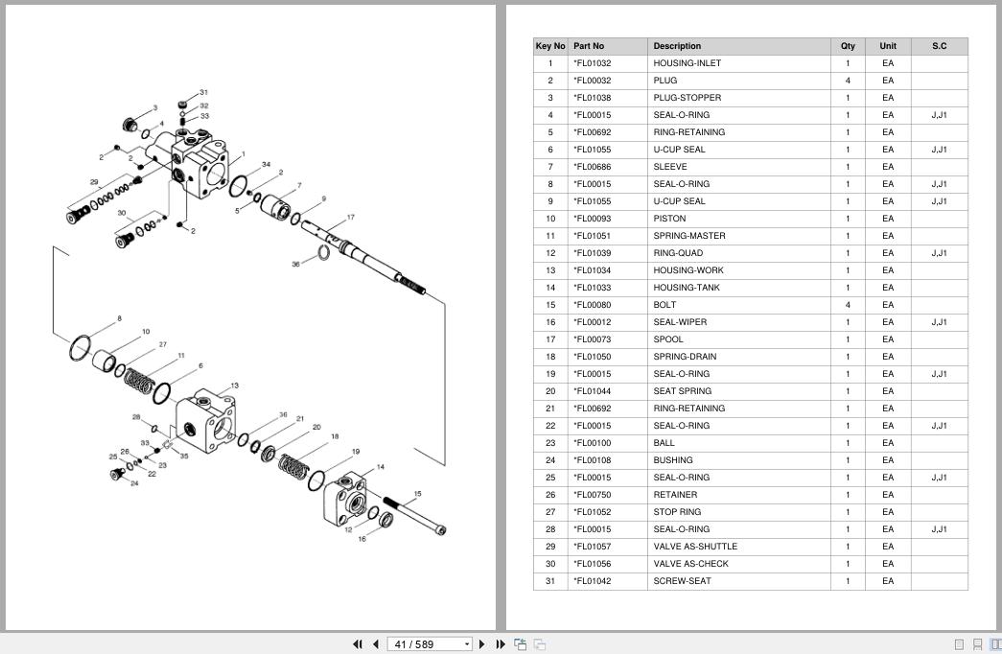
Task: Select the SPRING-DRAIN description
Action: coord(685,357)
